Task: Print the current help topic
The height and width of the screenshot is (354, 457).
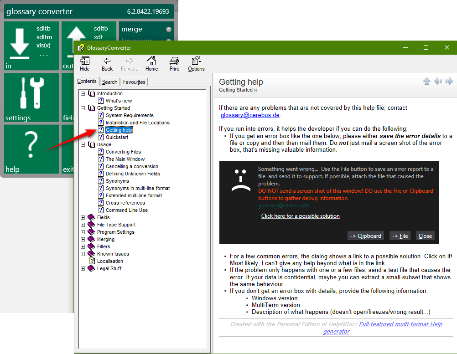Action: click(174, 63)
